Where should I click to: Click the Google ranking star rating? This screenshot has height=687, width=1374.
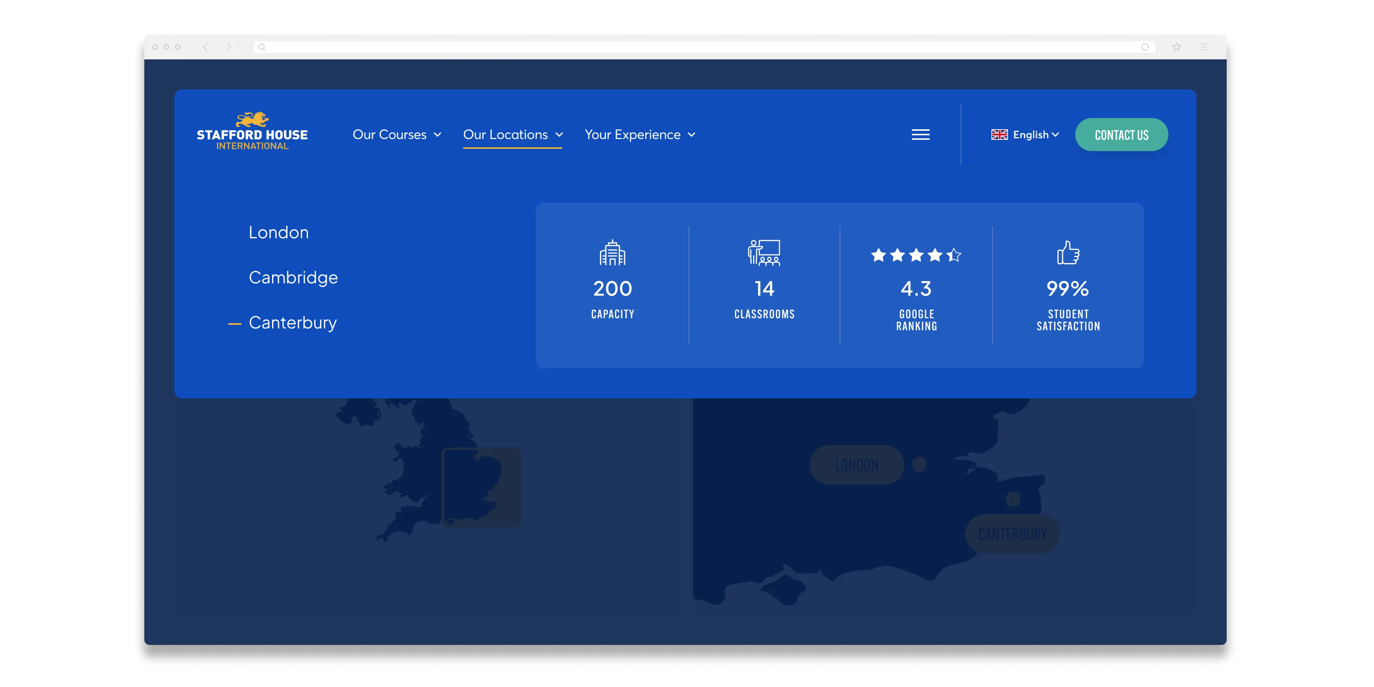916,256
